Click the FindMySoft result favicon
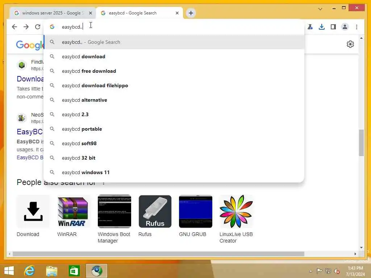The width and height of the screenshot is (371, 278). point(22,65)
